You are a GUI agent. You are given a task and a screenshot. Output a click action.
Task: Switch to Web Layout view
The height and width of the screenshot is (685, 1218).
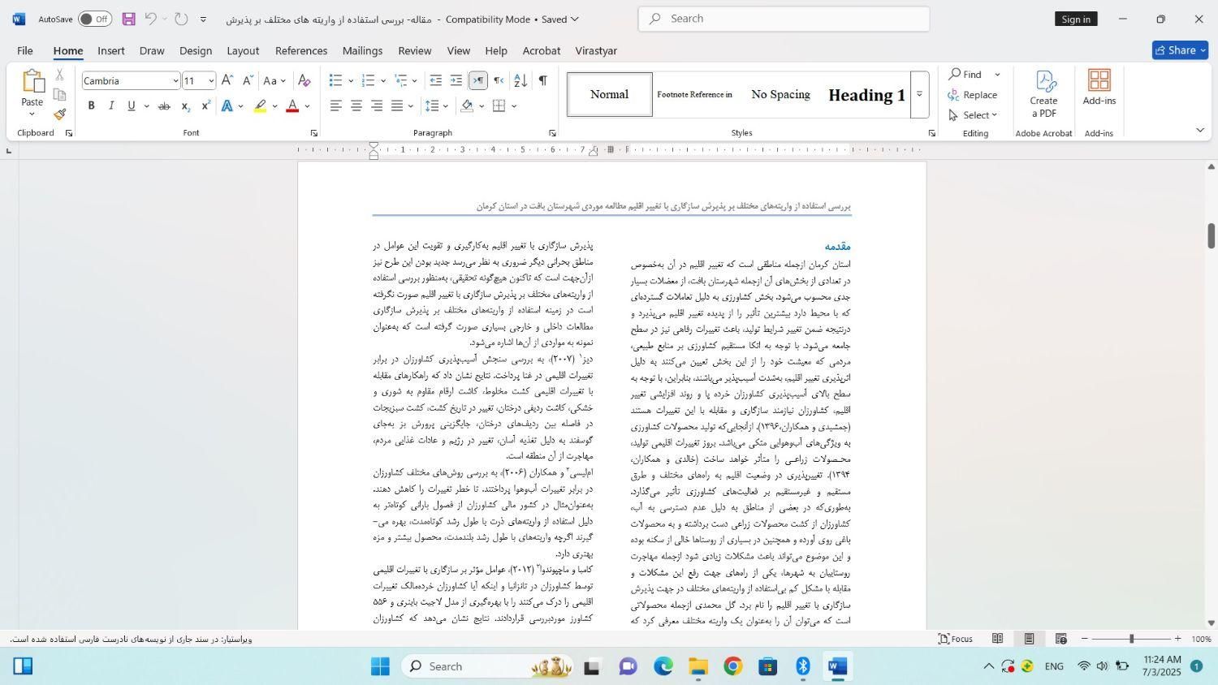click(x=1060, y=639)
